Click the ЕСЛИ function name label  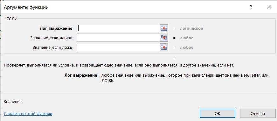[12, 19]
